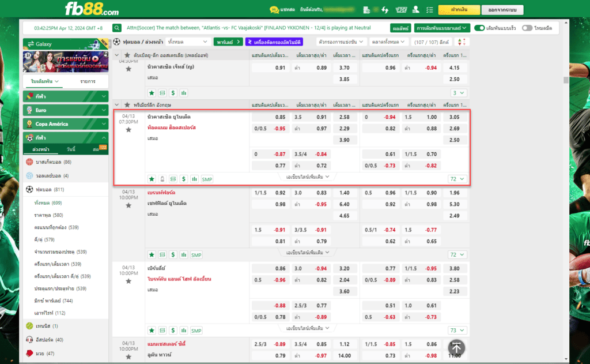
Task: Star the Newcastle Jets 04:30PM match
Action: click(128, 69)
